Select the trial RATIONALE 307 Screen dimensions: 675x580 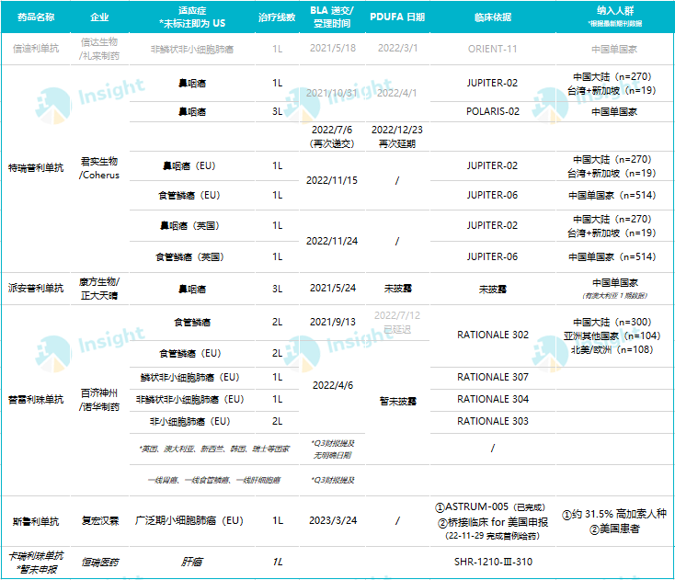point(493,378)
